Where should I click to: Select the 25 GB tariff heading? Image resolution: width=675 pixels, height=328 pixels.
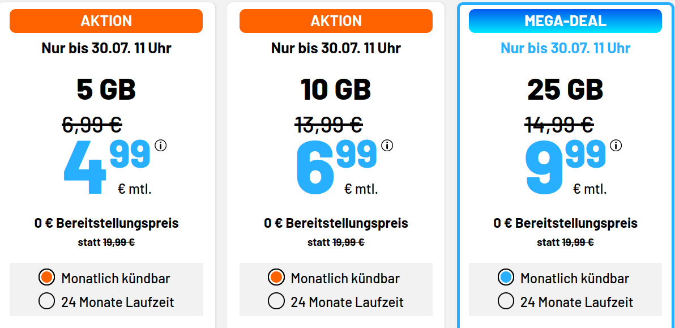point(566,88)
